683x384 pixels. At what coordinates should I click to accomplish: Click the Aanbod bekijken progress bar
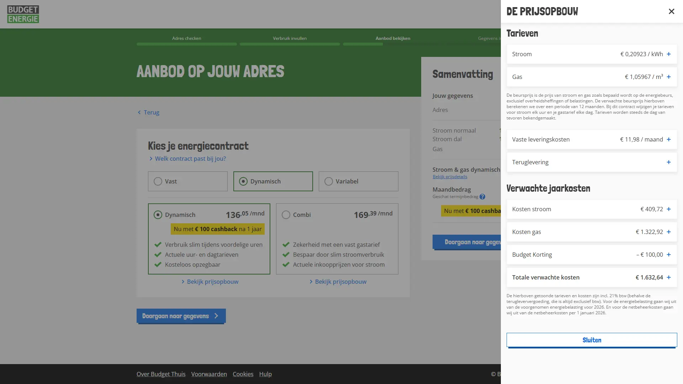393,44
